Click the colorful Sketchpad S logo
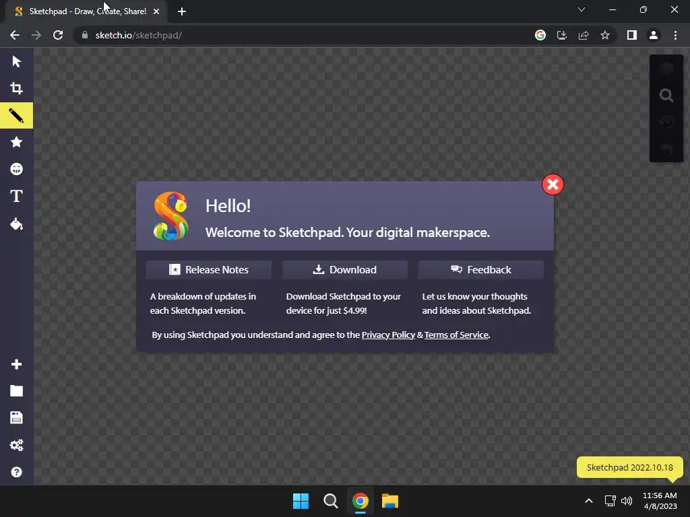690x517 pixels. point(170,216)
